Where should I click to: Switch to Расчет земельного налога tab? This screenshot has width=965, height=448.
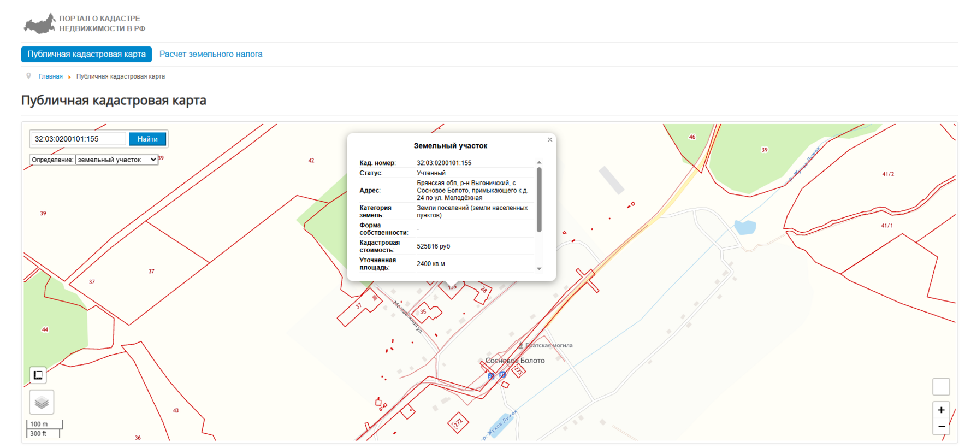[211, 54]
